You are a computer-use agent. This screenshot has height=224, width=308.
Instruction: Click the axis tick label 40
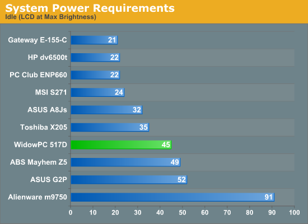coord(160,212)
